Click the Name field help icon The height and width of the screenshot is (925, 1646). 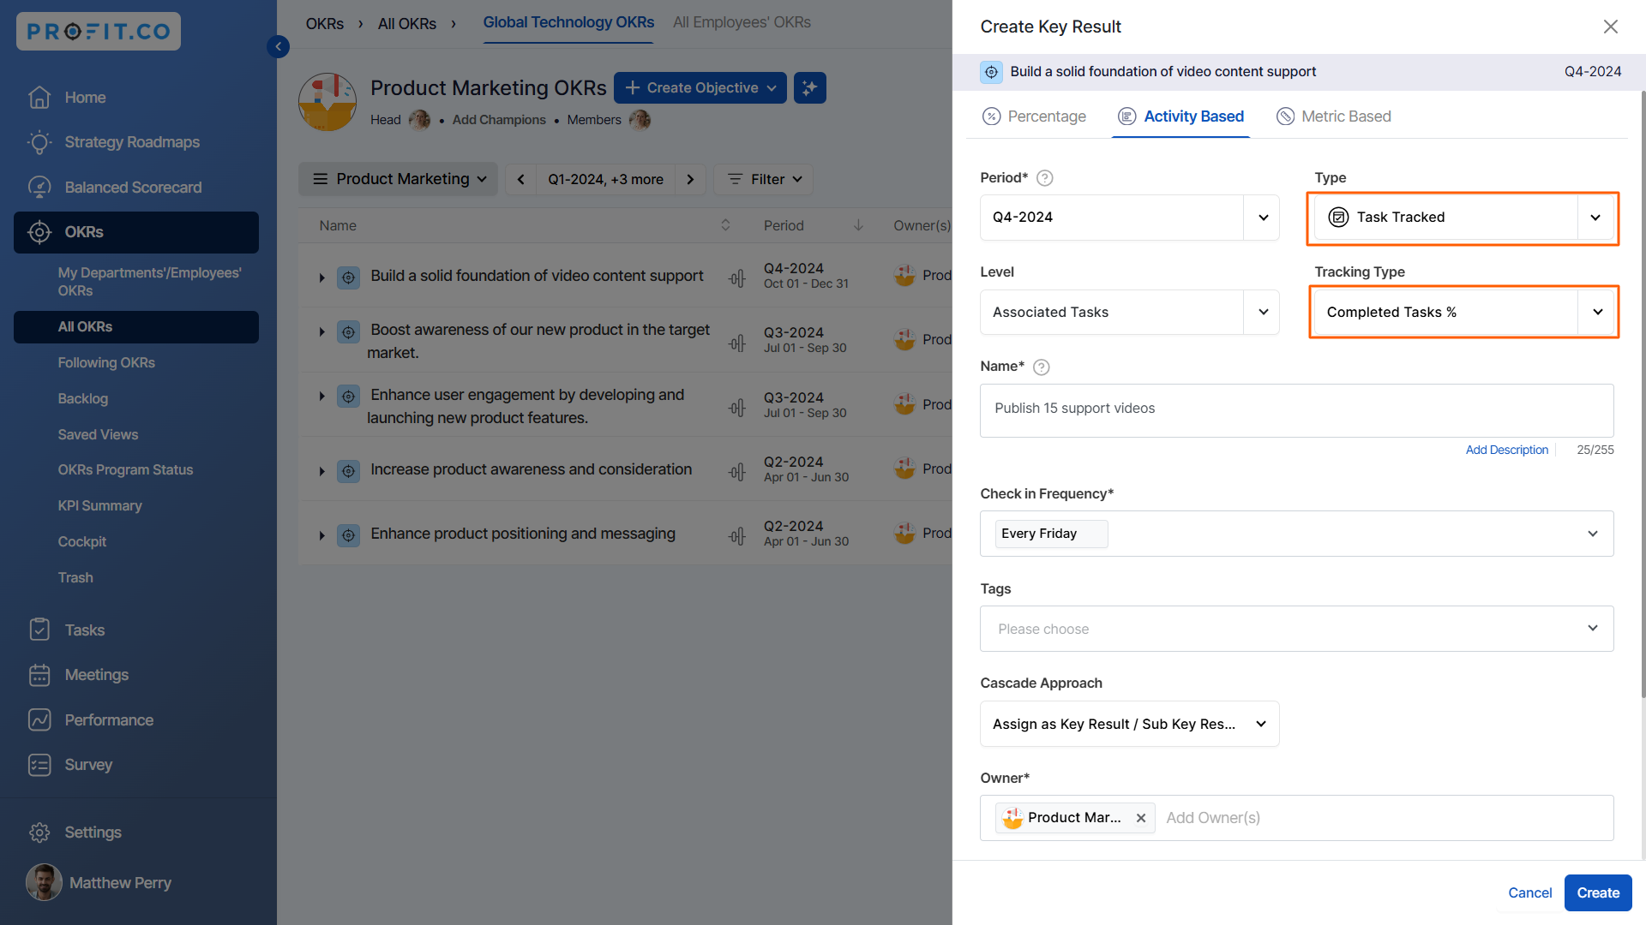(x=1041, y=367)
